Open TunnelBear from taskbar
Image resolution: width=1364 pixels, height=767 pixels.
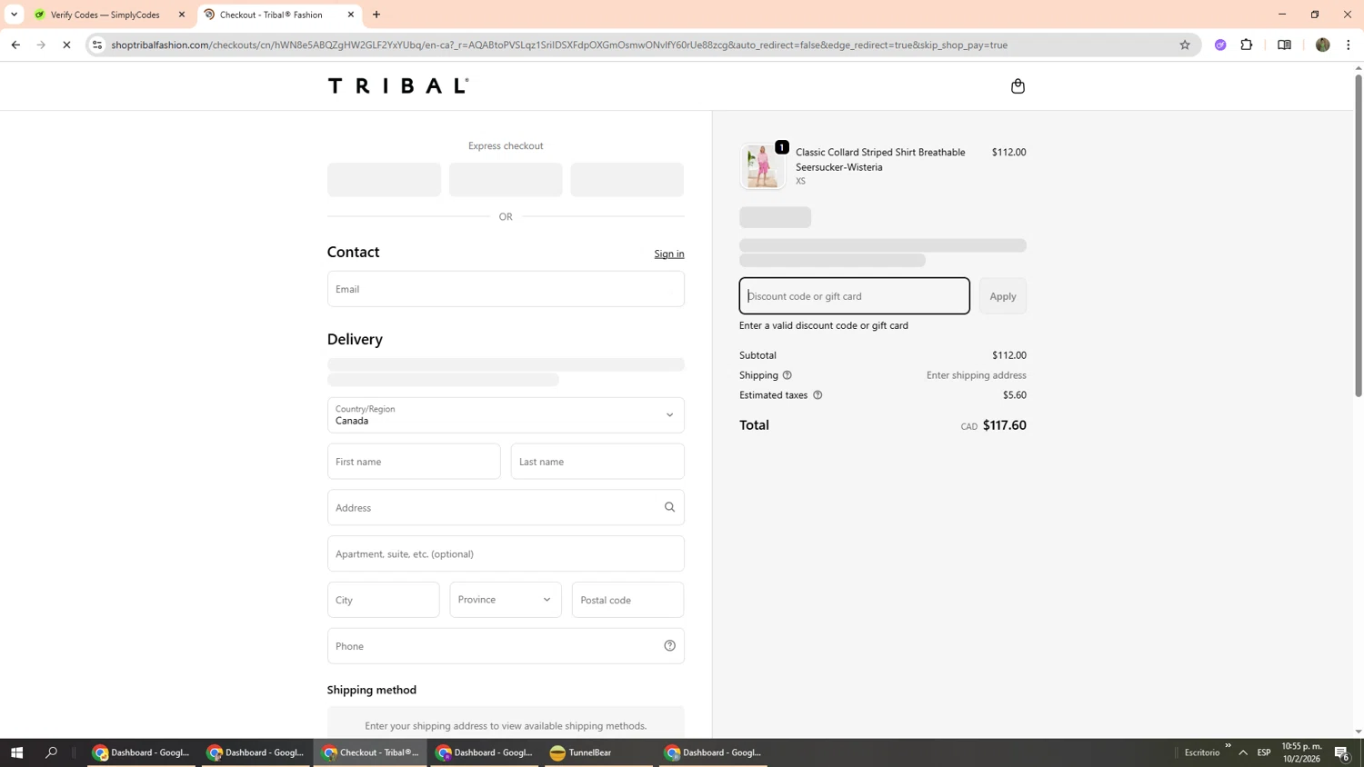pos(598,752)
